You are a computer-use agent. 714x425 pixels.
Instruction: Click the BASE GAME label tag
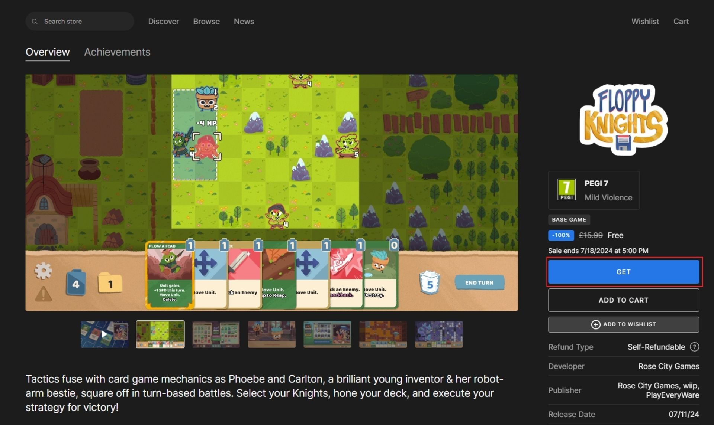(569, 220)
